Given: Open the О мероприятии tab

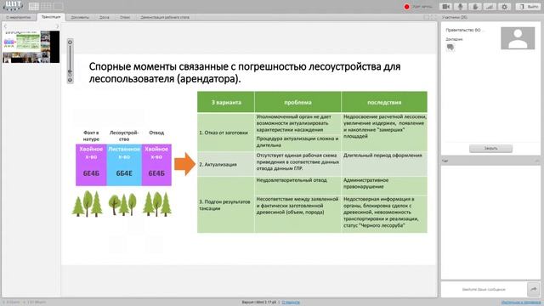Looking at the screenshot, I should (x=19, y=17).
